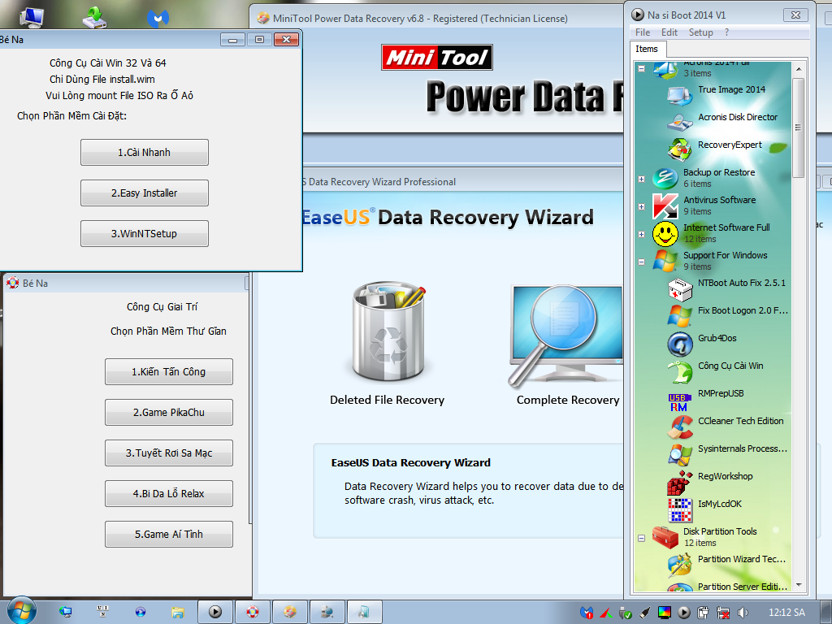Click the Support For Windows category icon

665,261
